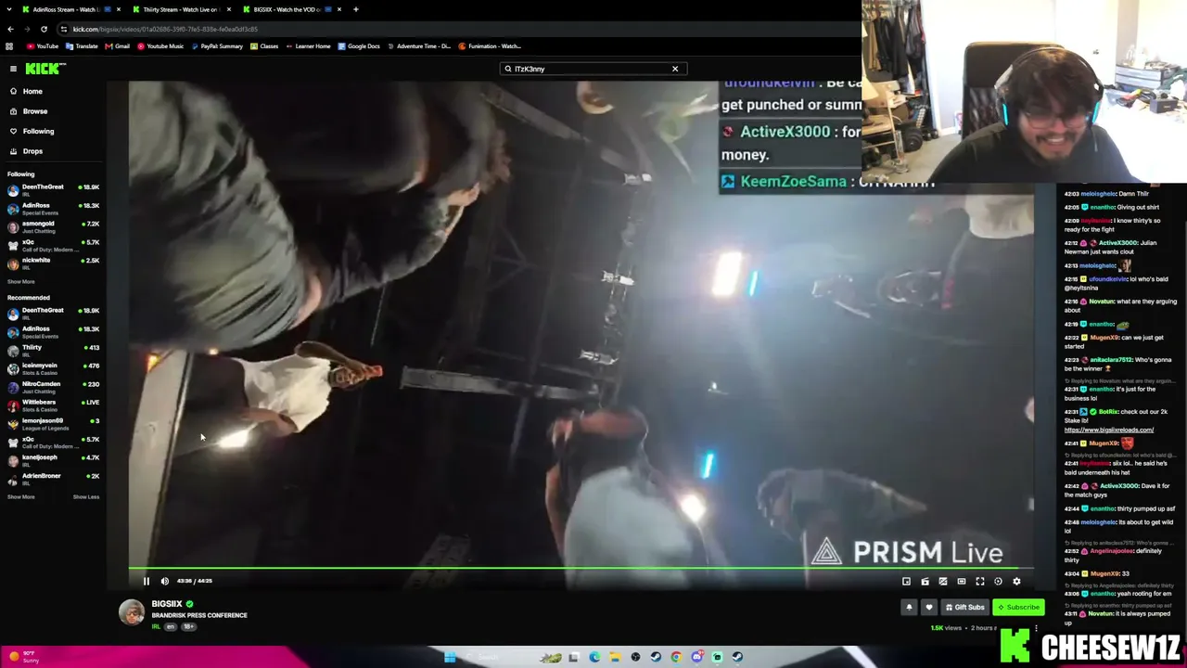Screen dimensions: 1187x668
Task: Open Discord from the taskbar
Action: click(696, 657)
